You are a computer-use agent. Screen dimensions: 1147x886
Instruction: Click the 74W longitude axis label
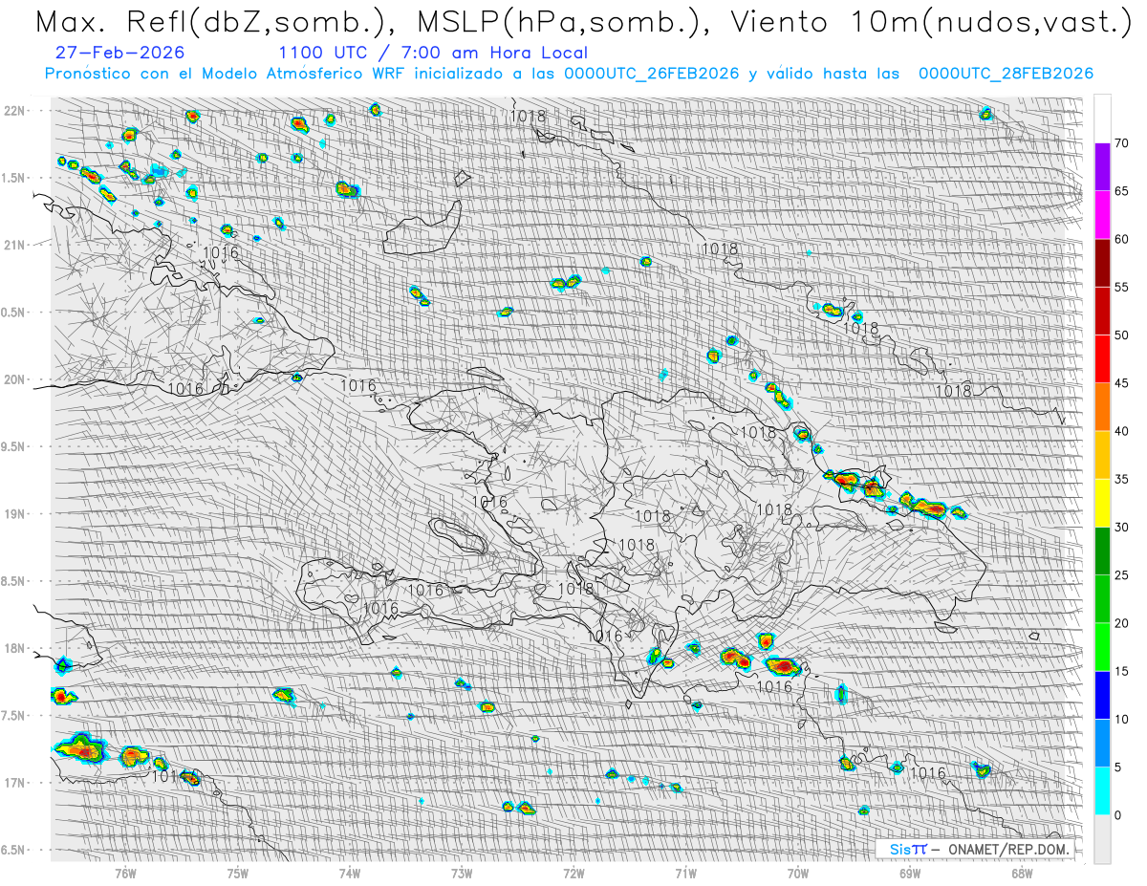[x=350, y=873]
